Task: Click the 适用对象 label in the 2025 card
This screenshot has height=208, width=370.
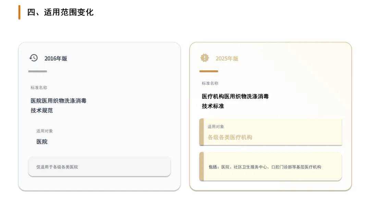Action: (216, 127)
